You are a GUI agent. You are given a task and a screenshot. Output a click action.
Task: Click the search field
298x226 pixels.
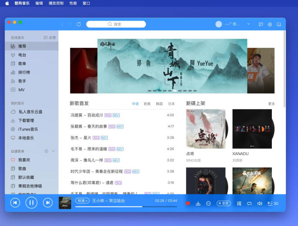[116, 24]
